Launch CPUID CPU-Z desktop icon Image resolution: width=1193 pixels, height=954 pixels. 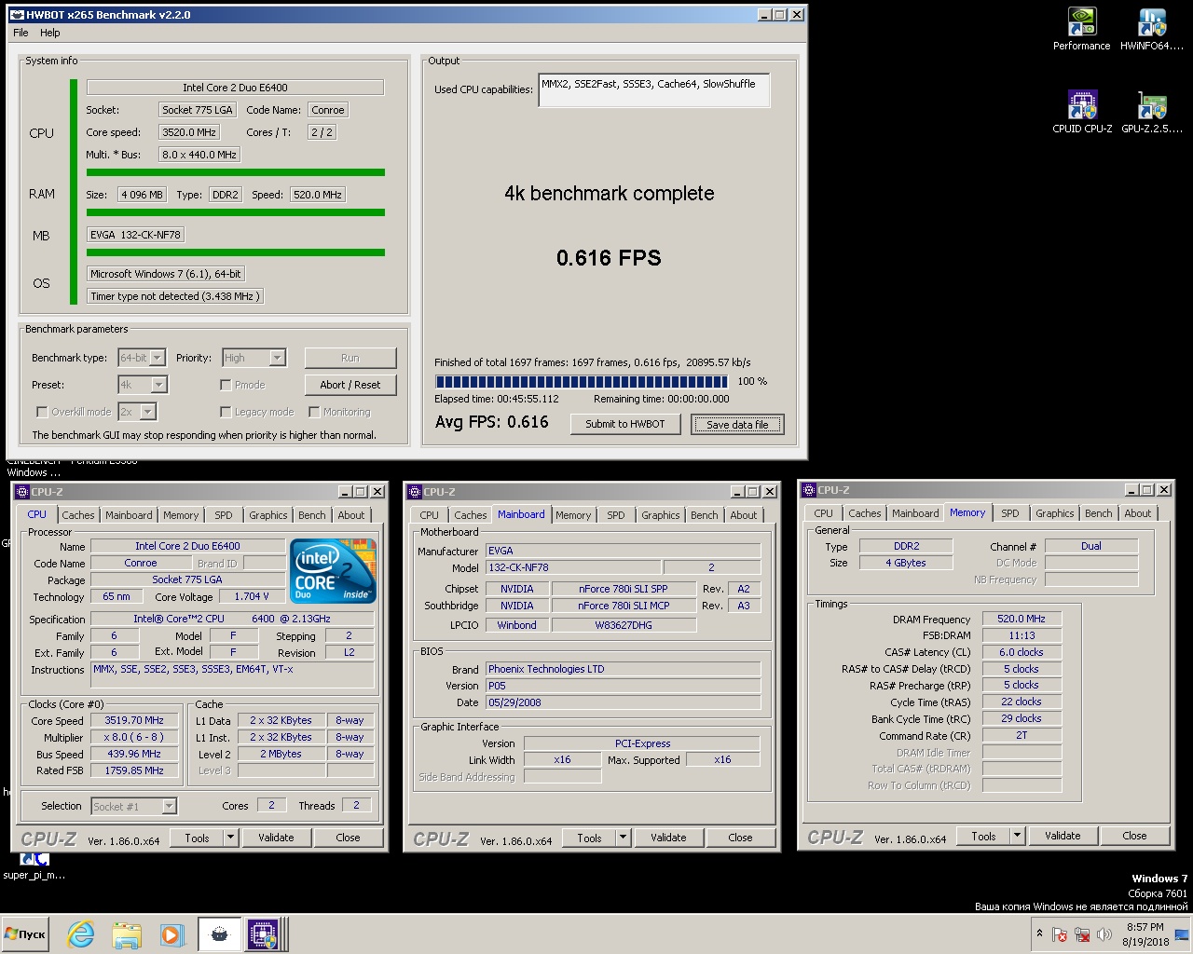(1082, 113)
